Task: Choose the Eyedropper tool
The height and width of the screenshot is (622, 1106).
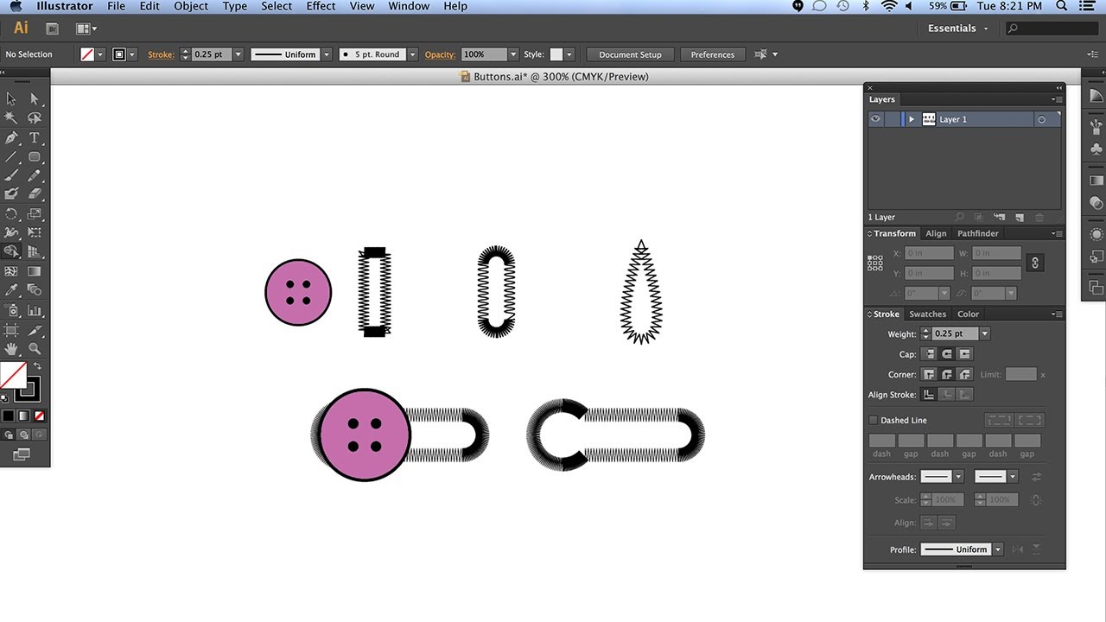Action: coord(11,290)
